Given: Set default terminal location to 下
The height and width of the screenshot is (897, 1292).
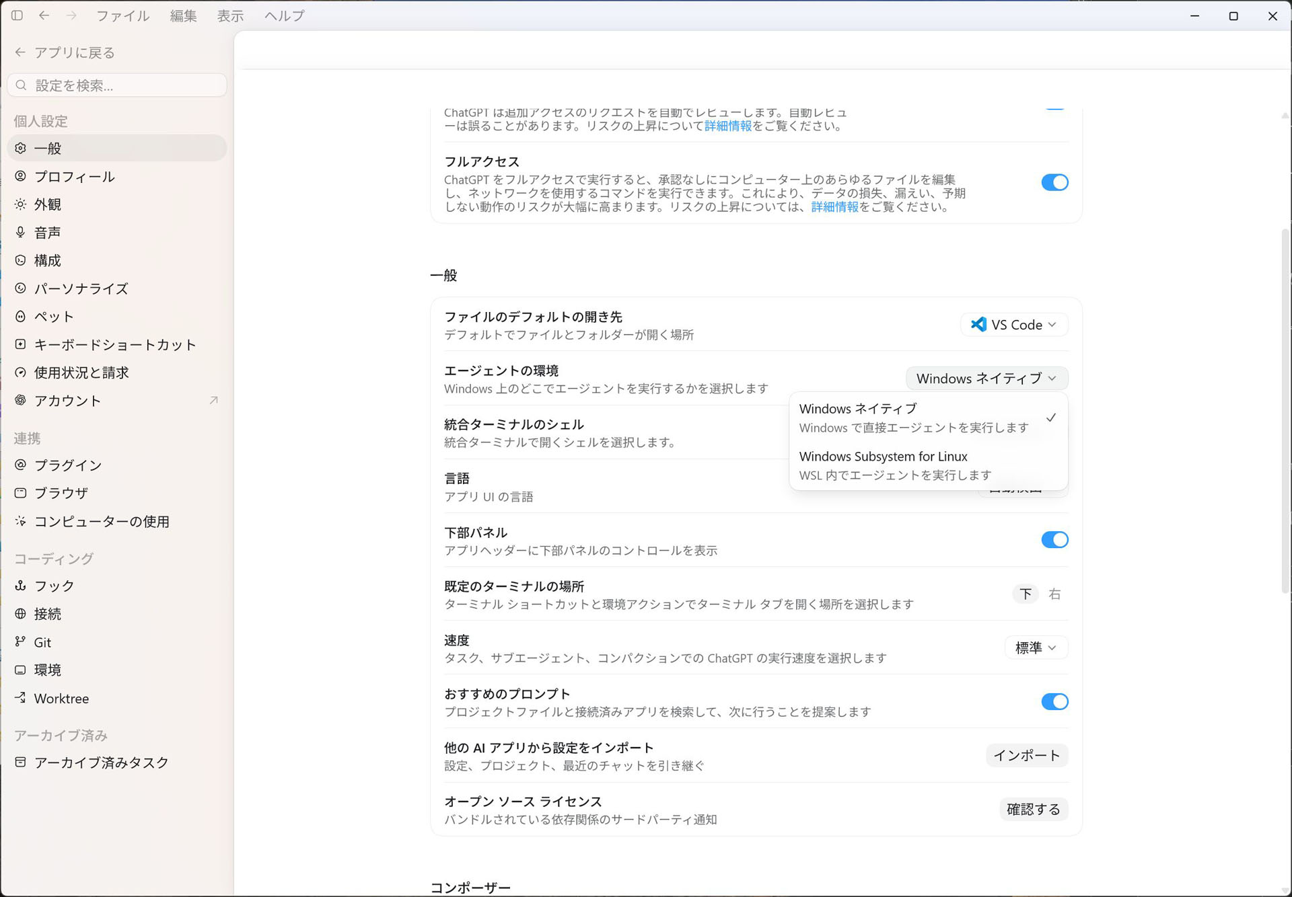Looking at the screenshot, I should click(x=1026, y=594).
